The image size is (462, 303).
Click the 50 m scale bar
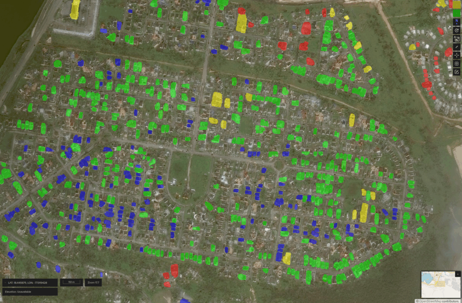[71, 282]
